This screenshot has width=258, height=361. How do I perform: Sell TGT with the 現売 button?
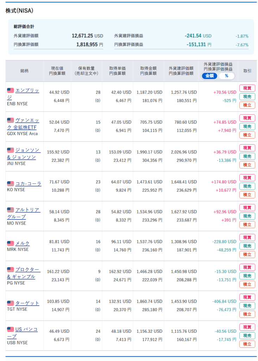pos(247,306)
